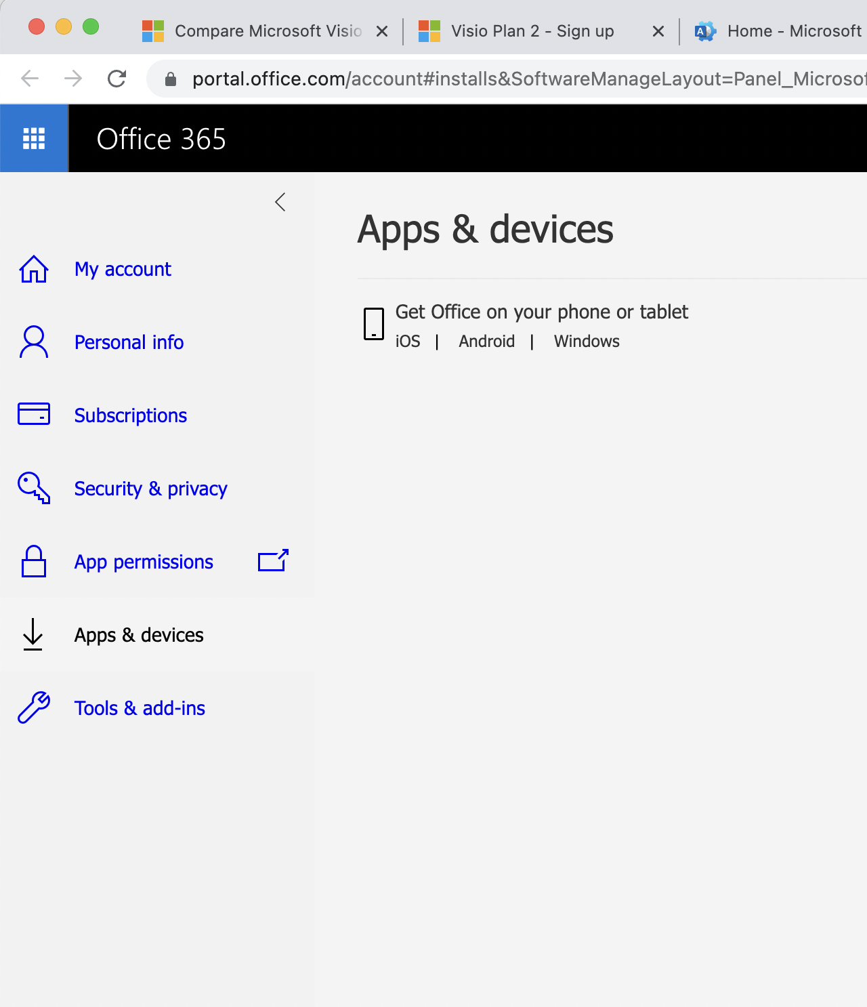Click the external link icon beside App permissions
Image resolution: width=867 pixels, height=1007 pixels.
coord(274,560)
